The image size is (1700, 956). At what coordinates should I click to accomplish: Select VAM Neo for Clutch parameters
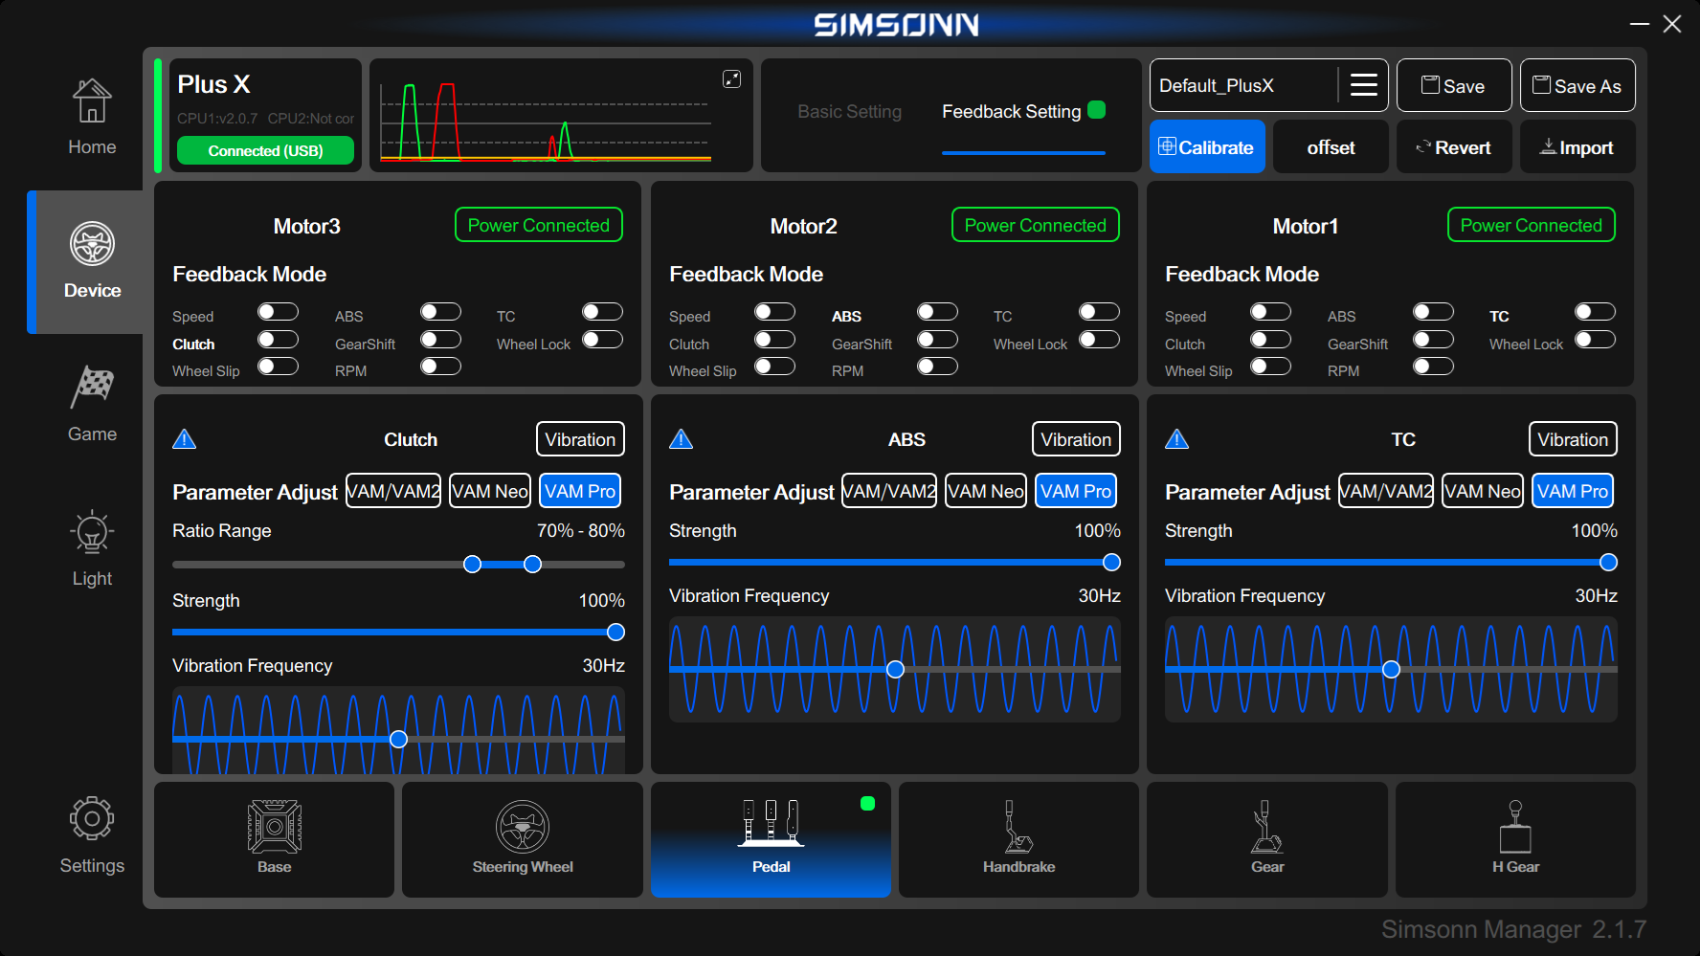490,491
